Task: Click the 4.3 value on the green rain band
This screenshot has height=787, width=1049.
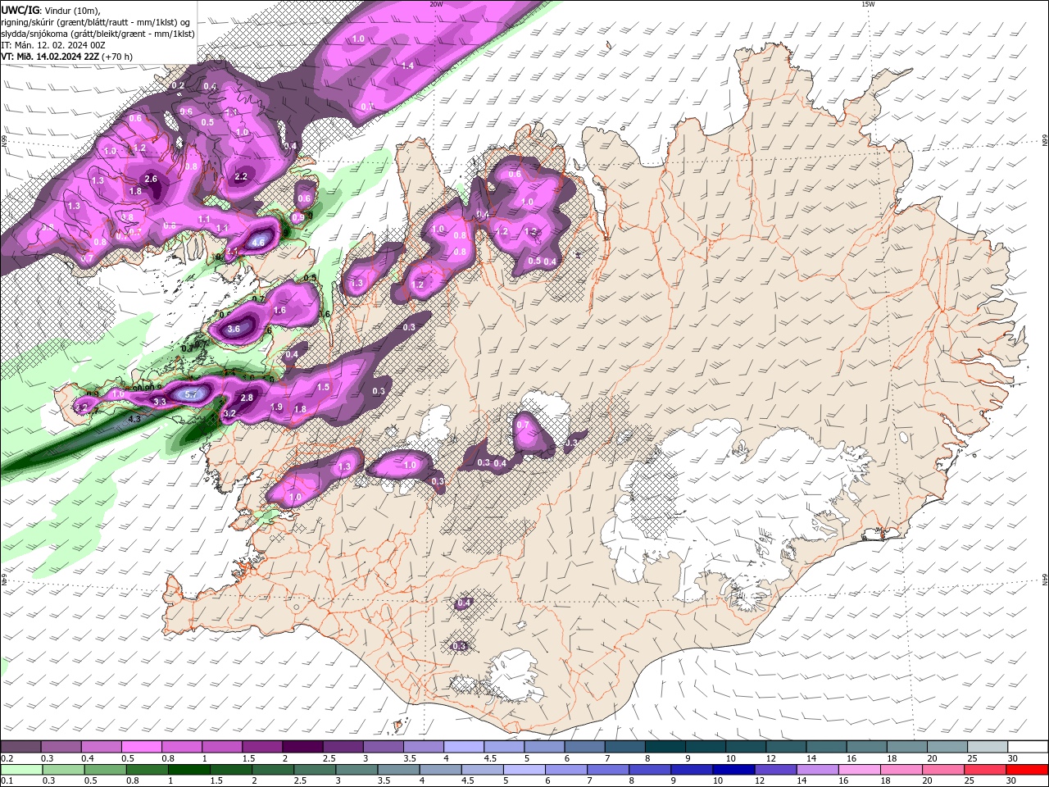Action: coord(135,419)
